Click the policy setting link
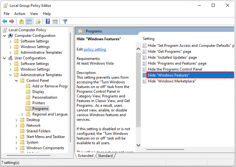Image resolution: width=236 pixels, height=167 pixels. [x=95, y=49]
